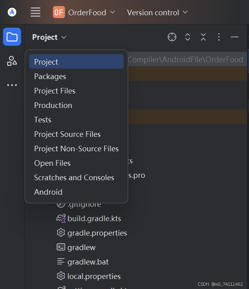Select the gradlew file
This screenshot has width=249, height=289.
tap(81, 248)
